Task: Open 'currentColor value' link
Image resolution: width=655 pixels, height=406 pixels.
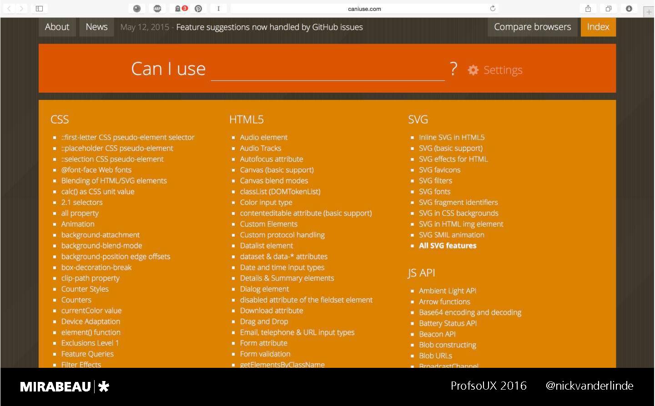Action: coord(91,311)
